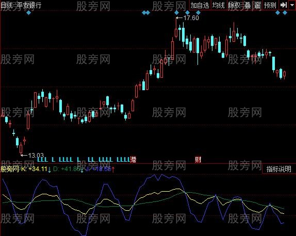Click the leftmost blue diamond event marker

(x=29, y=13)
